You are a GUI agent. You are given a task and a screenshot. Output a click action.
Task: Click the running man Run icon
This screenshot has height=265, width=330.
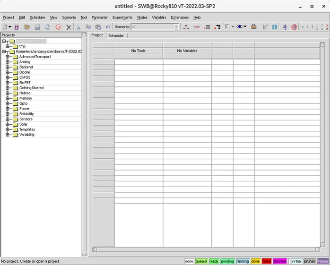pyautogui.click(x=285, y=27)
